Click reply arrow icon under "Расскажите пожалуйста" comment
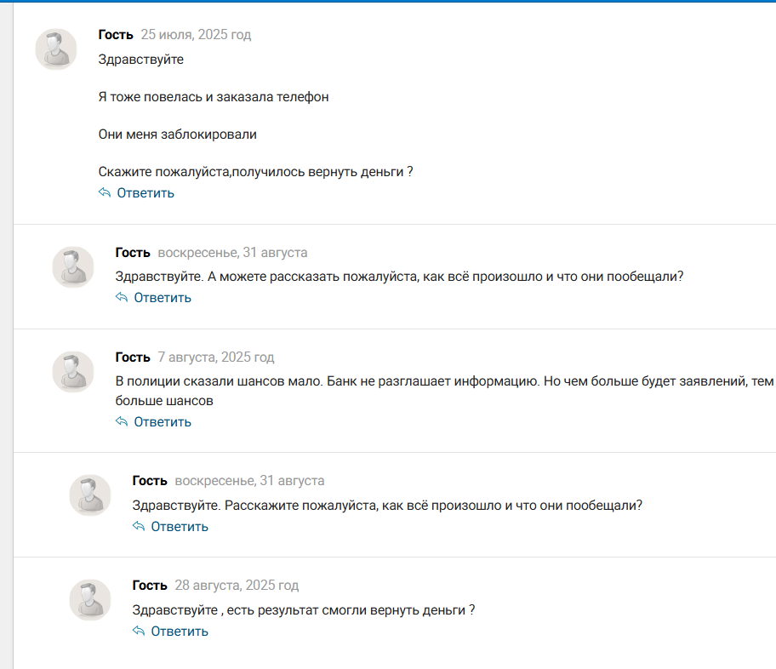Viewport: 776px width, 669px height. click(139, 527)
